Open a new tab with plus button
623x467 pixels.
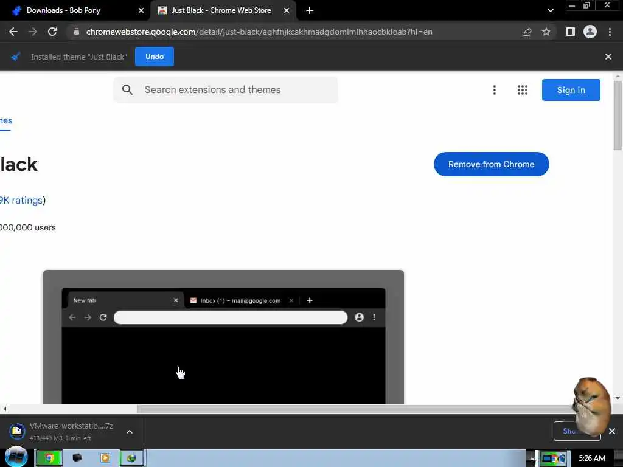310,10
